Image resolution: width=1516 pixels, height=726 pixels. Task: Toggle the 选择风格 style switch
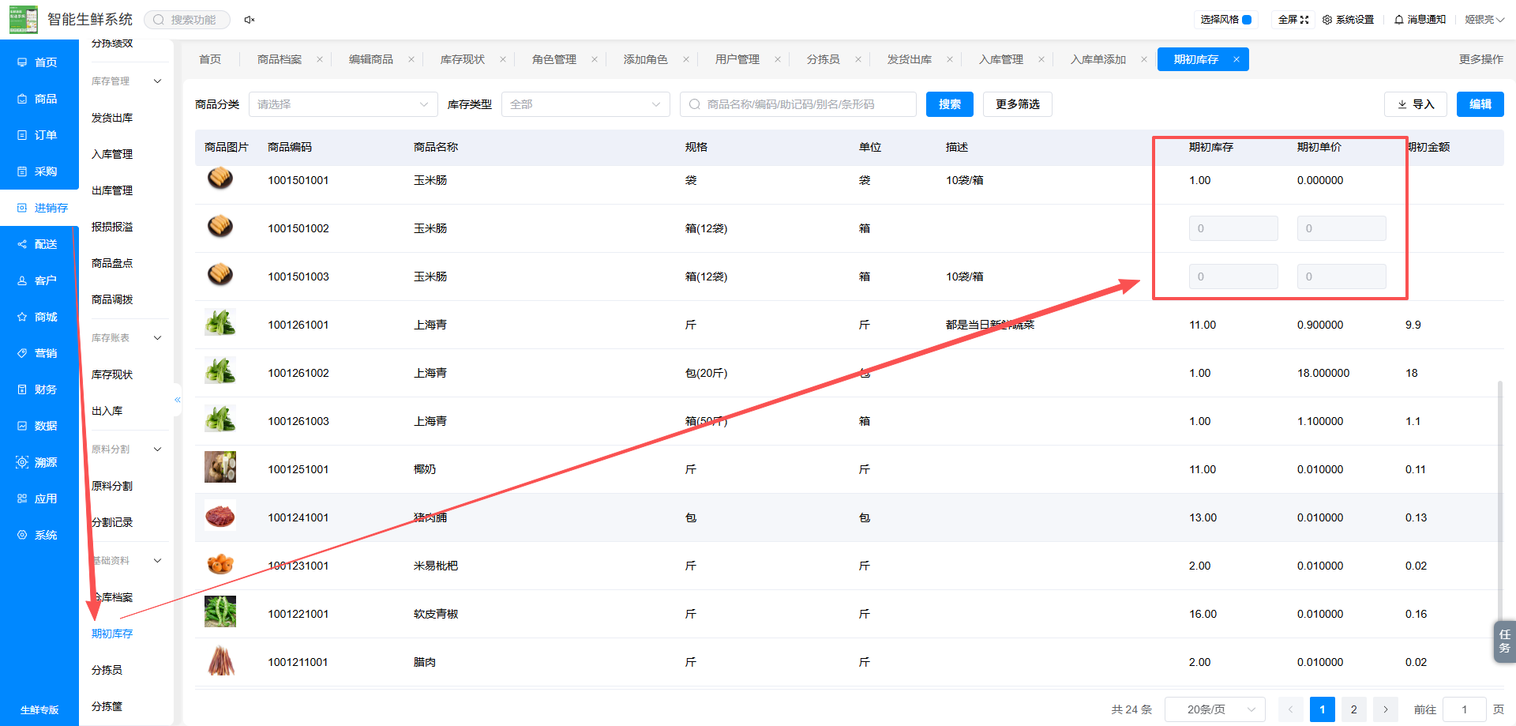click(x=1247, y=20)
